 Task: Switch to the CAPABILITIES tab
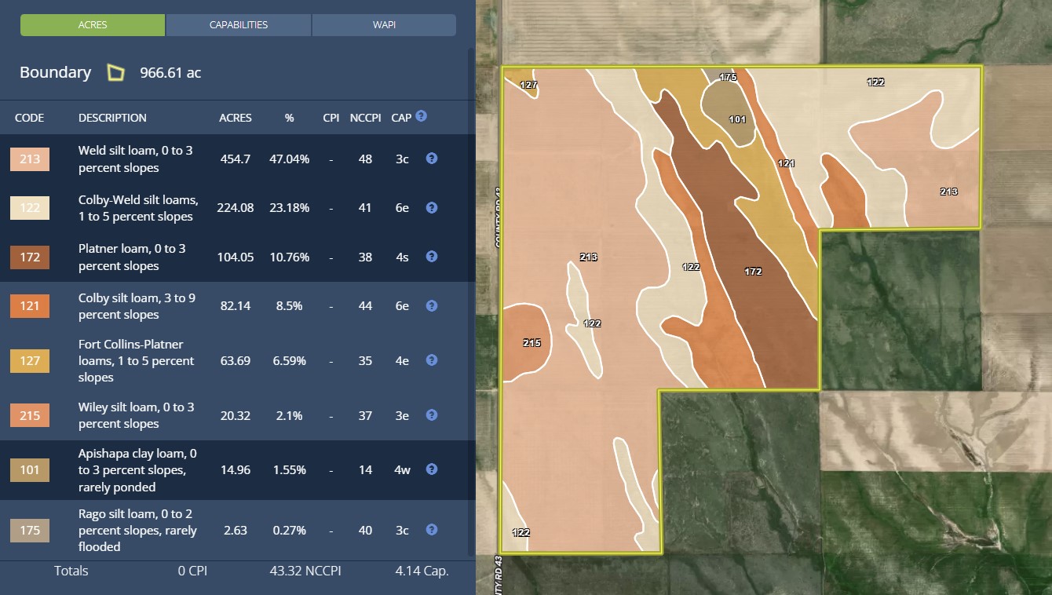(239, 25)
